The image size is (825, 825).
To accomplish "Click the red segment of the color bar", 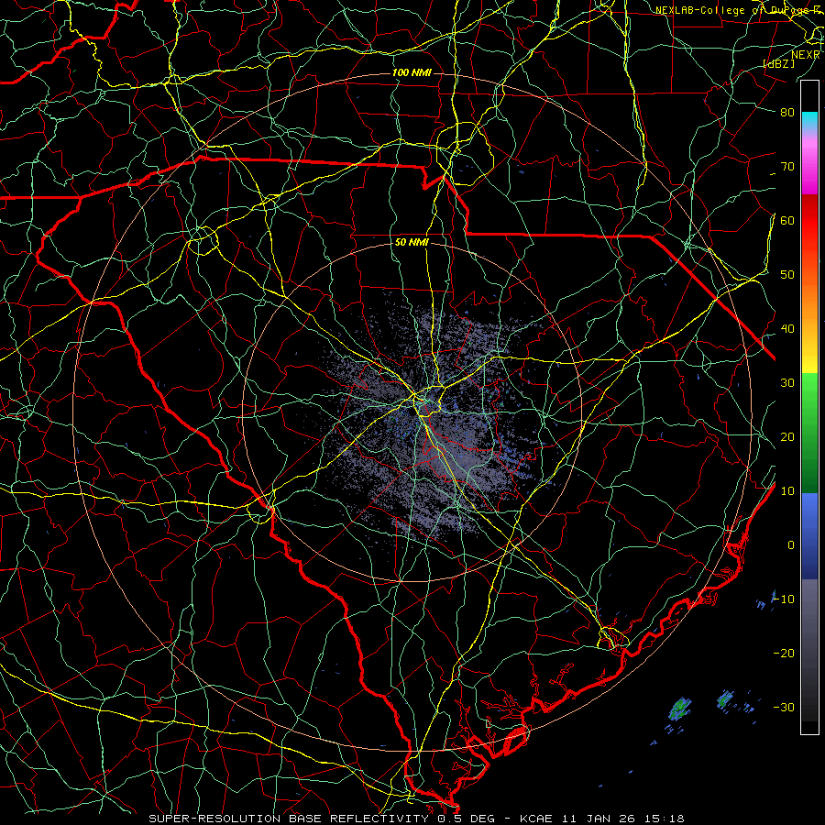I will click(x=809, y=221).
